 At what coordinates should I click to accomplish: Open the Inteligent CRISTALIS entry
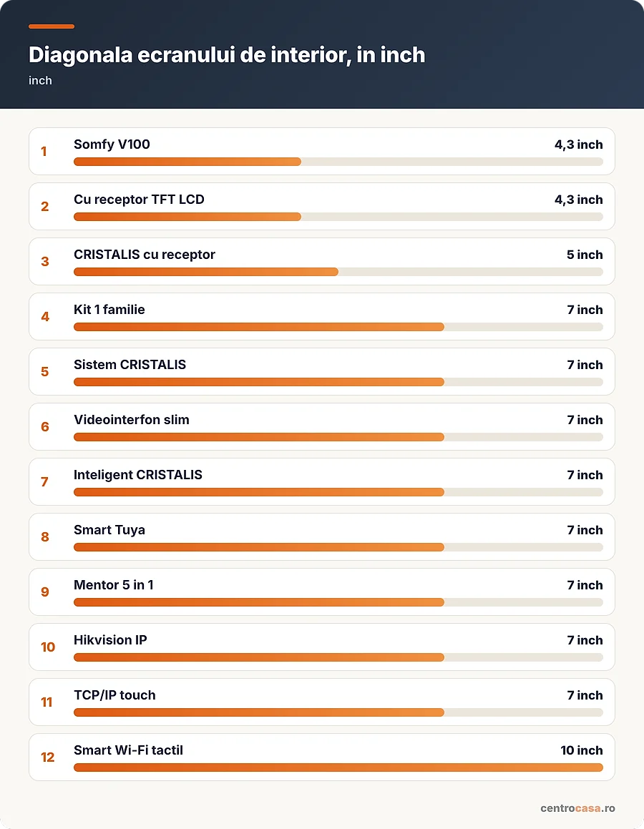click(321, 481)
